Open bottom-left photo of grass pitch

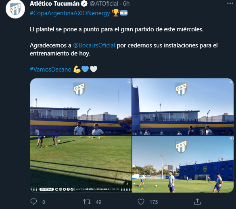pos(81,164)
